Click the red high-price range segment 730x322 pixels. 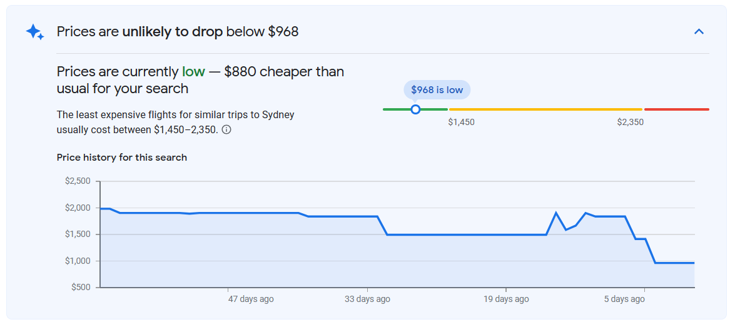pos(677,109)
